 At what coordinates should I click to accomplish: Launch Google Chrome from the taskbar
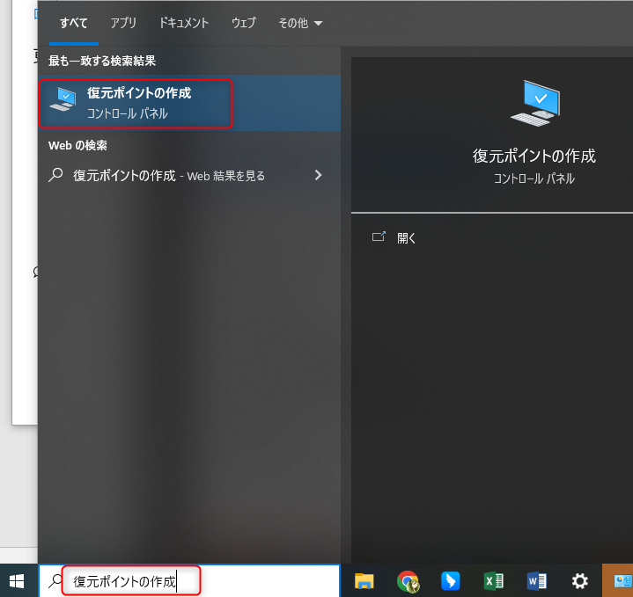click(408, 581)
